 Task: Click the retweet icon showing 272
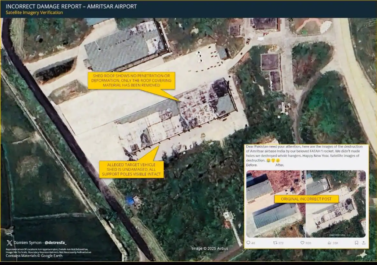pyautogui.click(x=275, y=243)
